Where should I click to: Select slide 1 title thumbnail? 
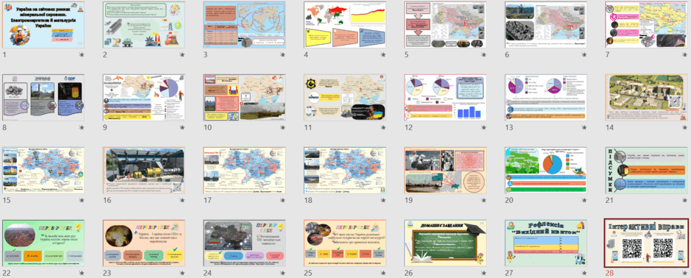pos(43,25)
